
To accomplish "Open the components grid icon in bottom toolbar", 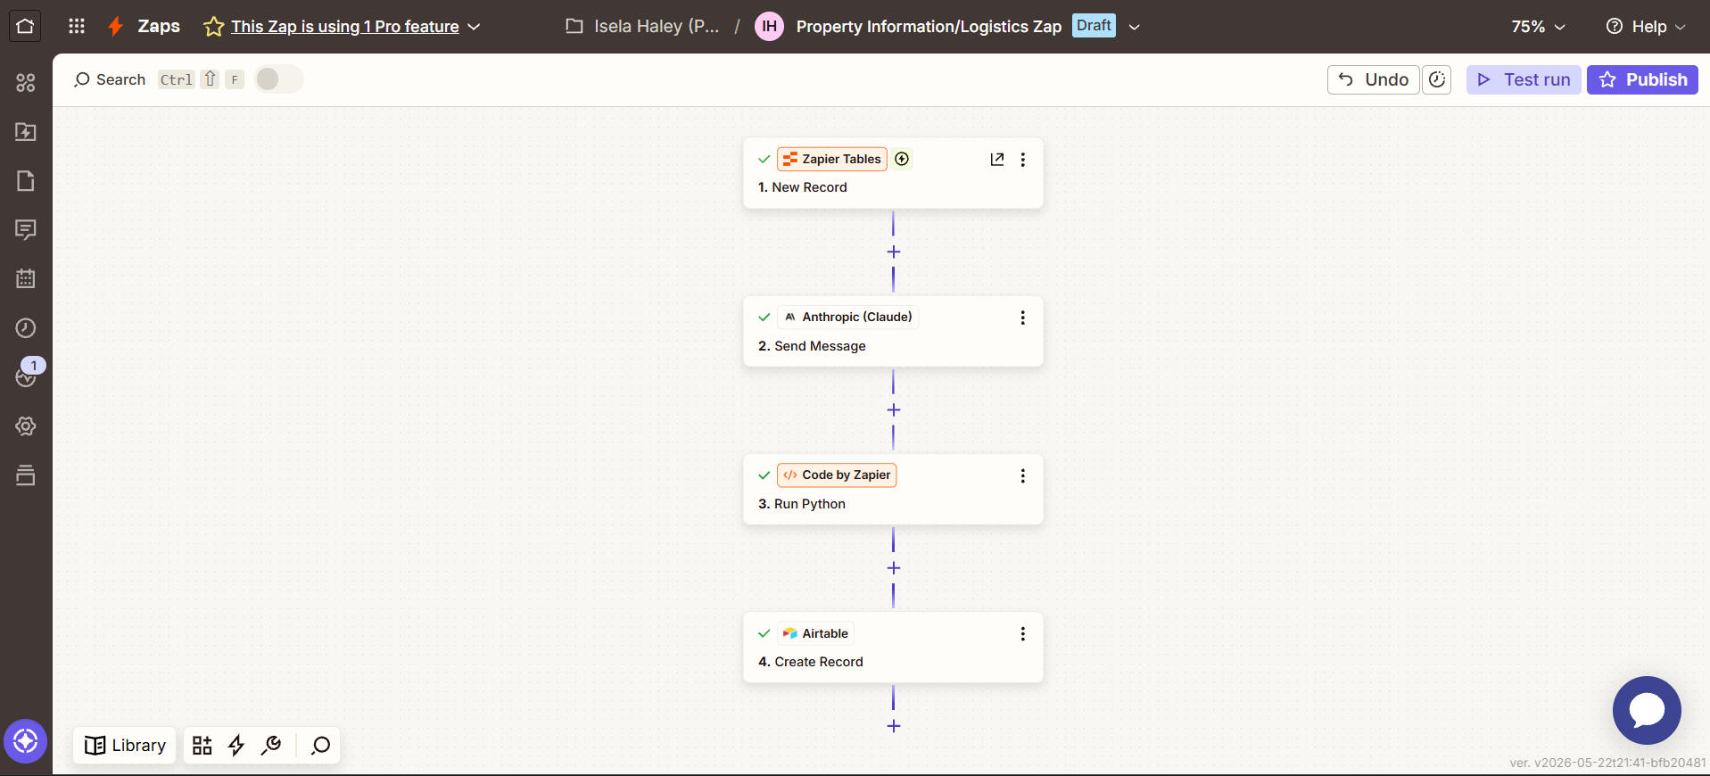I will pos(202,746).
